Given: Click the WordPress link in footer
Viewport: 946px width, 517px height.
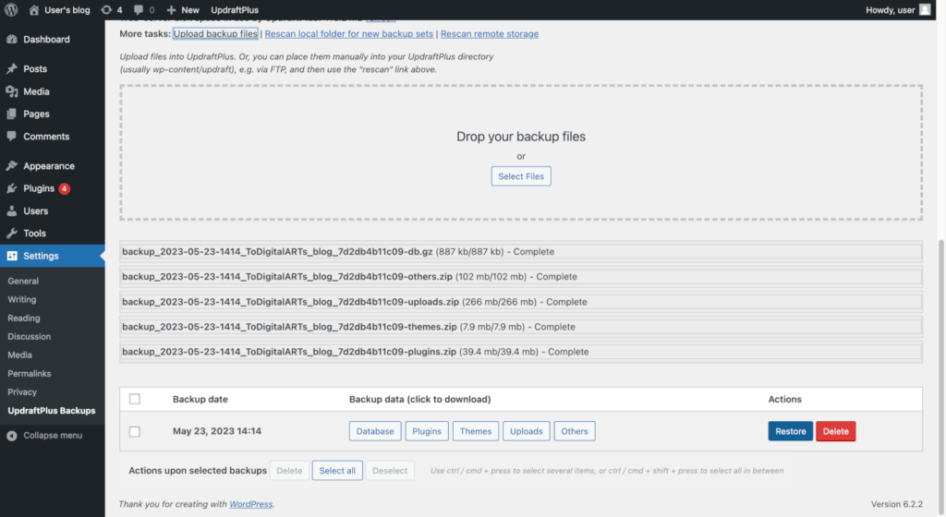Looking at the screenshot, I should pos(251,504).
